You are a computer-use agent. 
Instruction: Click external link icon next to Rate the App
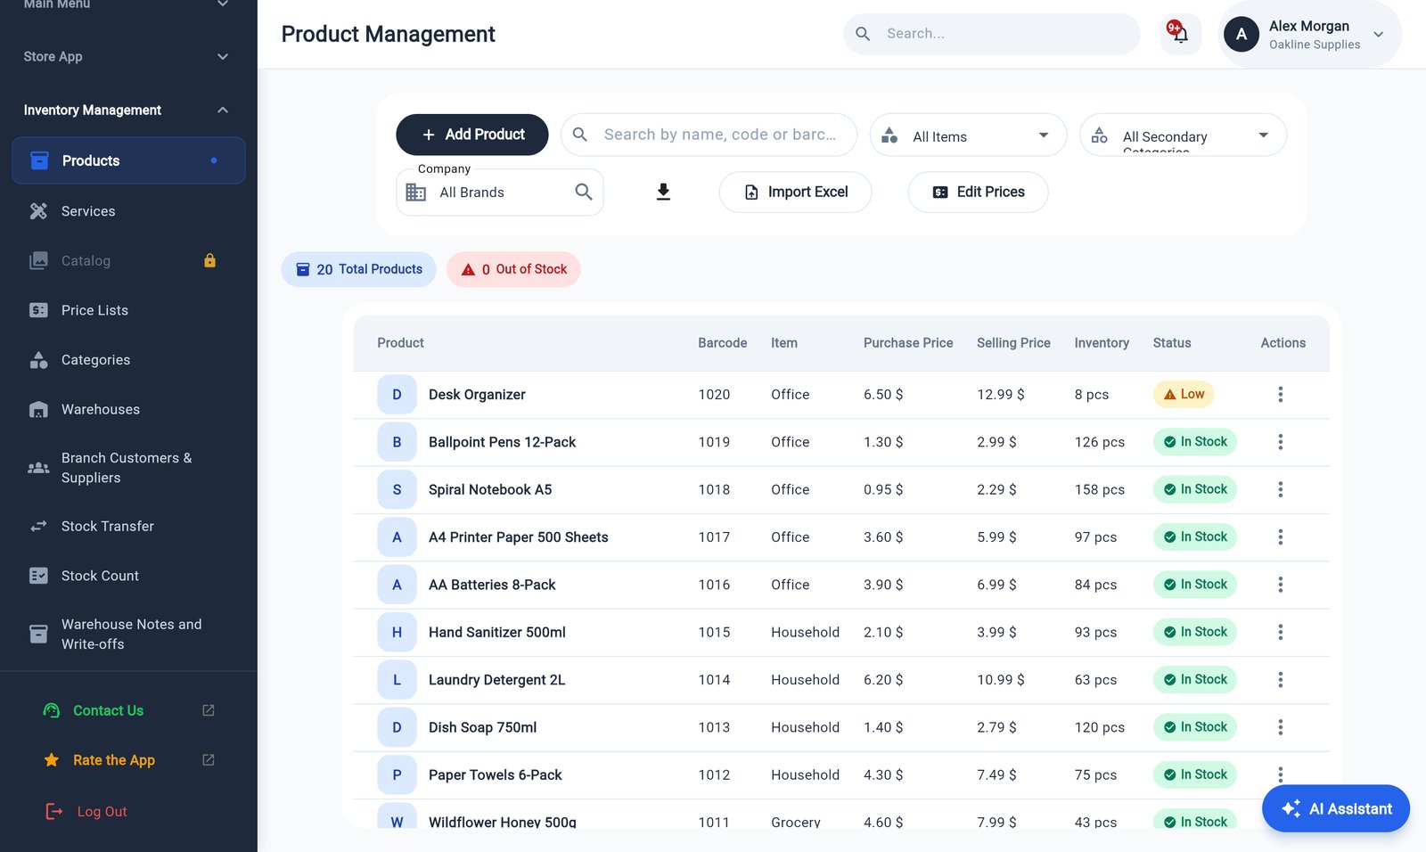tap(209, 760)
